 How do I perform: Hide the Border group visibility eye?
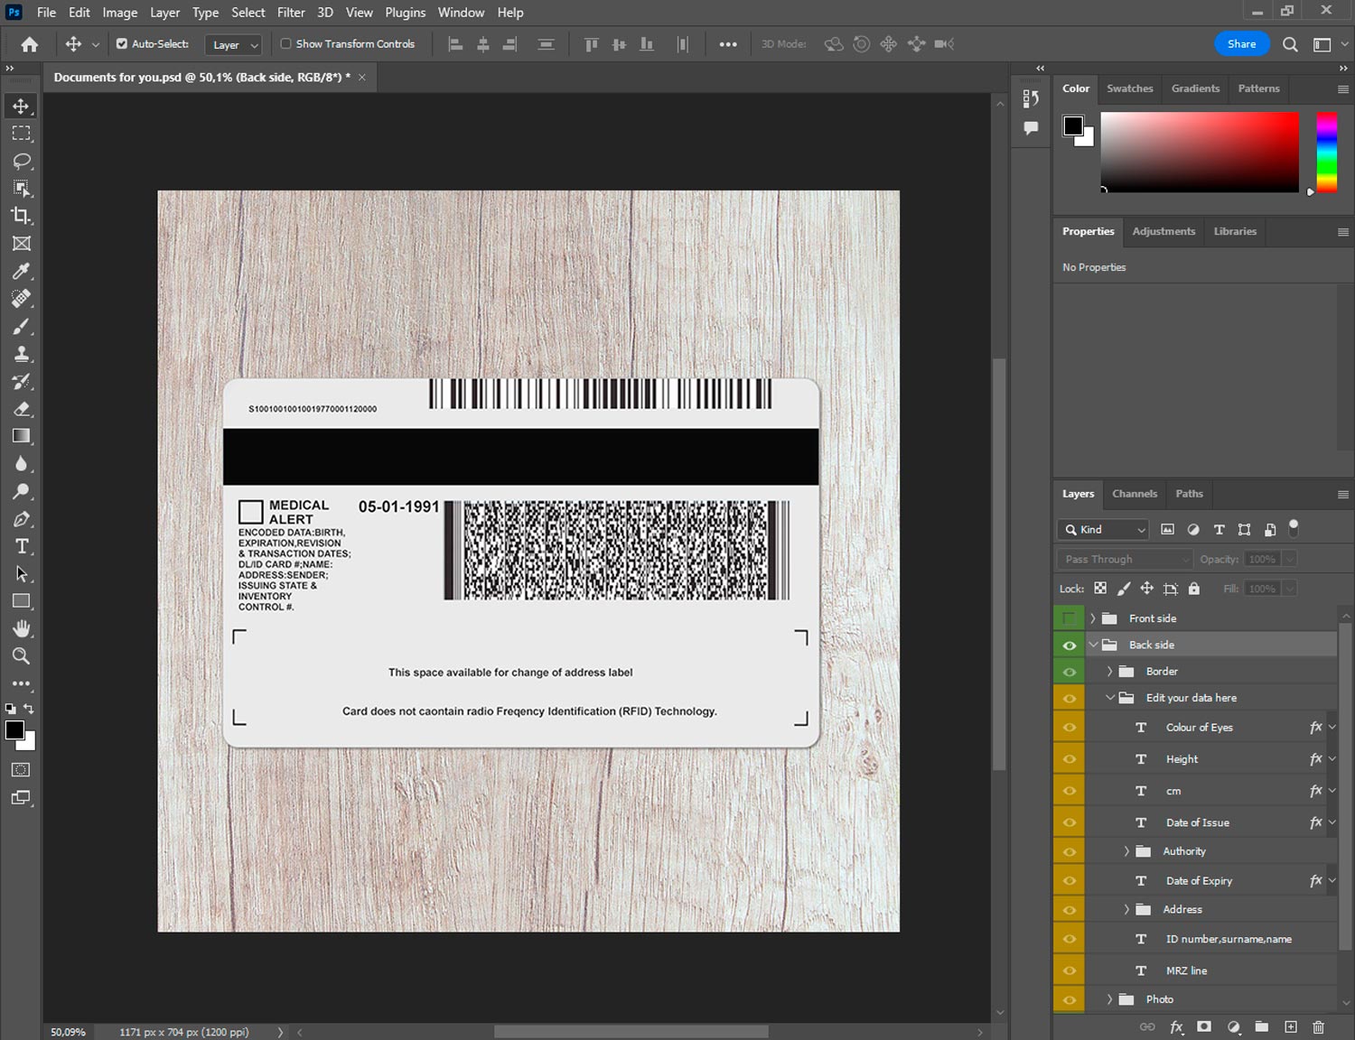coord(1069,672)
